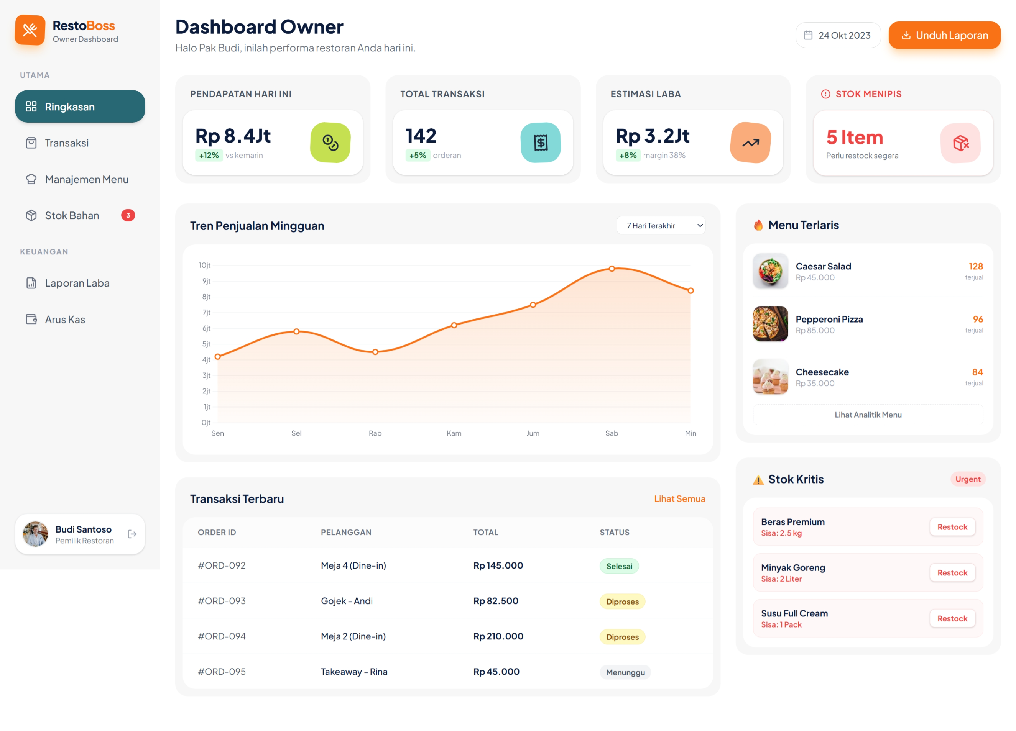1016x731 pixels.
Task: Click Lihat Analitik Menu button
Action: pyautogui.click(x=868, y=415)
